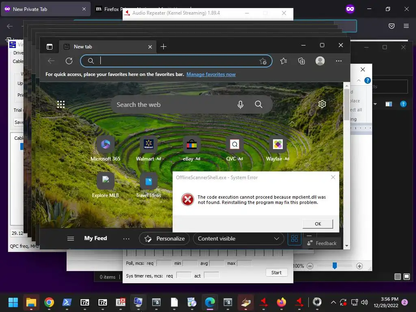Open Edge Collections icon
Screen dimensions: 416x312
click(301, 61)
